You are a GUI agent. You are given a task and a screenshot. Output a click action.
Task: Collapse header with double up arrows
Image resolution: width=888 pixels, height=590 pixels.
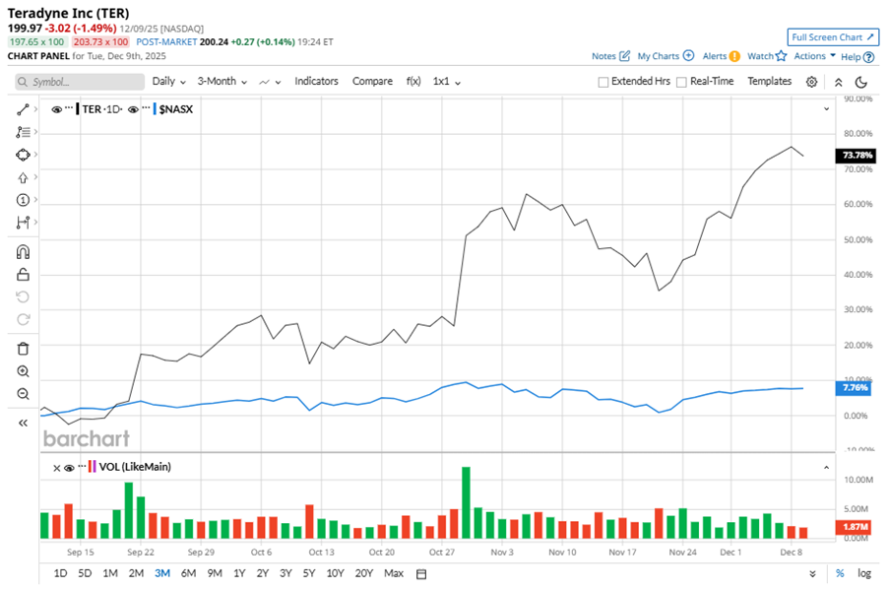point(838,82)
